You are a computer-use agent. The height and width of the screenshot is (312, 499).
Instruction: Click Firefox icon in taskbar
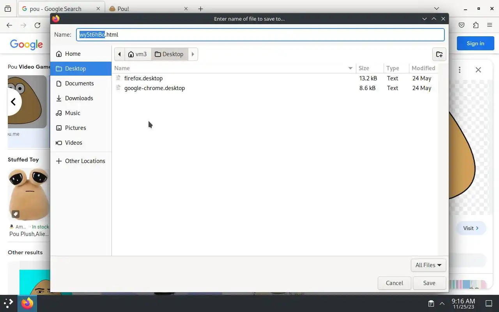coord(27,303)
